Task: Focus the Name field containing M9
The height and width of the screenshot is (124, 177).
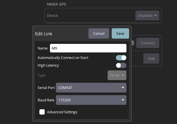Action: [x=88, y=48]
